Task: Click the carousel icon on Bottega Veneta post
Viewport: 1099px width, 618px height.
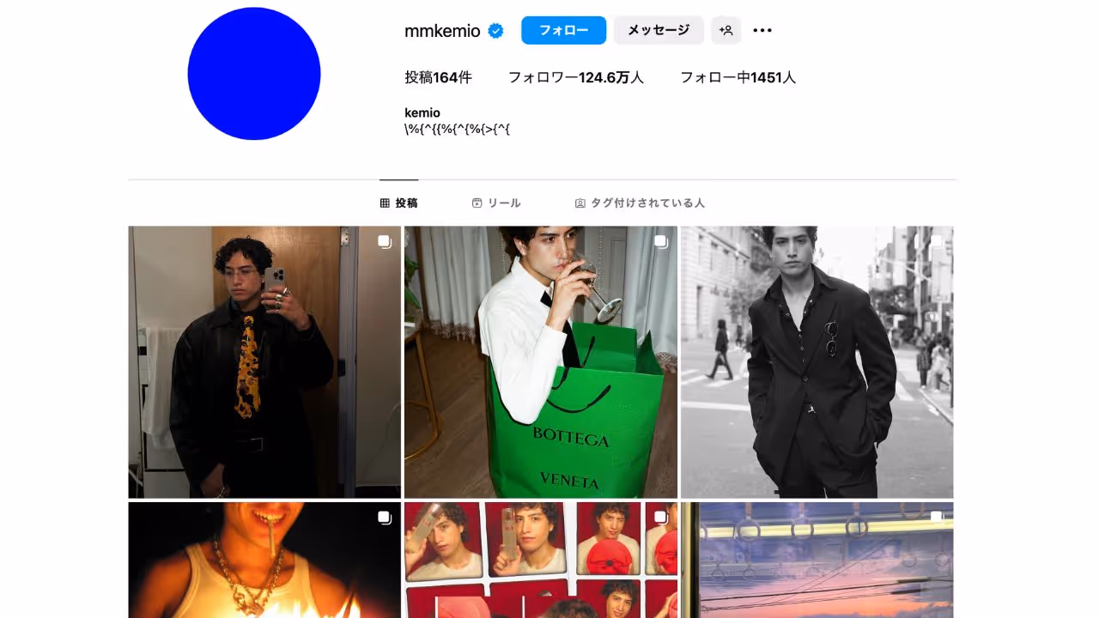Action: tap(661, 242)
